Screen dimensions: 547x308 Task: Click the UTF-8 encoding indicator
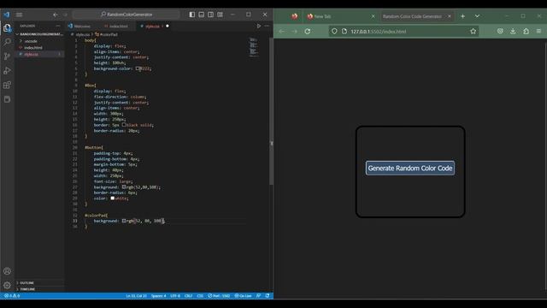[x=175, y=296]
